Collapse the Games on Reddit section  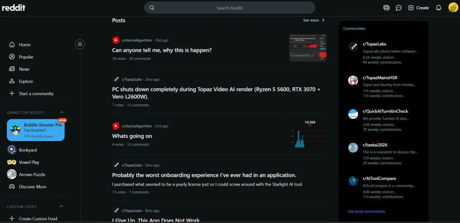tap(61, 112)
